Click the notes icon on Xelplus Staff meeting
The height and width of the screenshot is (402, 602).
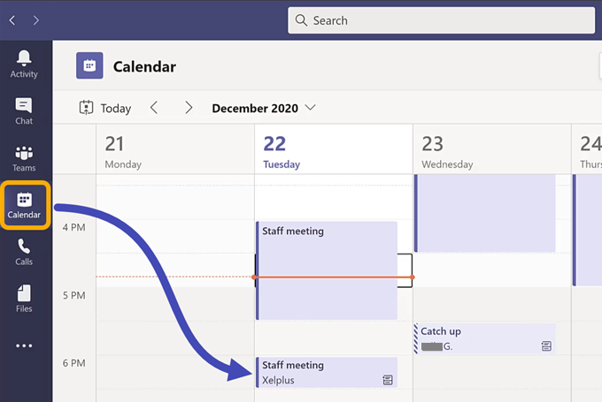(x=388, y=380)
